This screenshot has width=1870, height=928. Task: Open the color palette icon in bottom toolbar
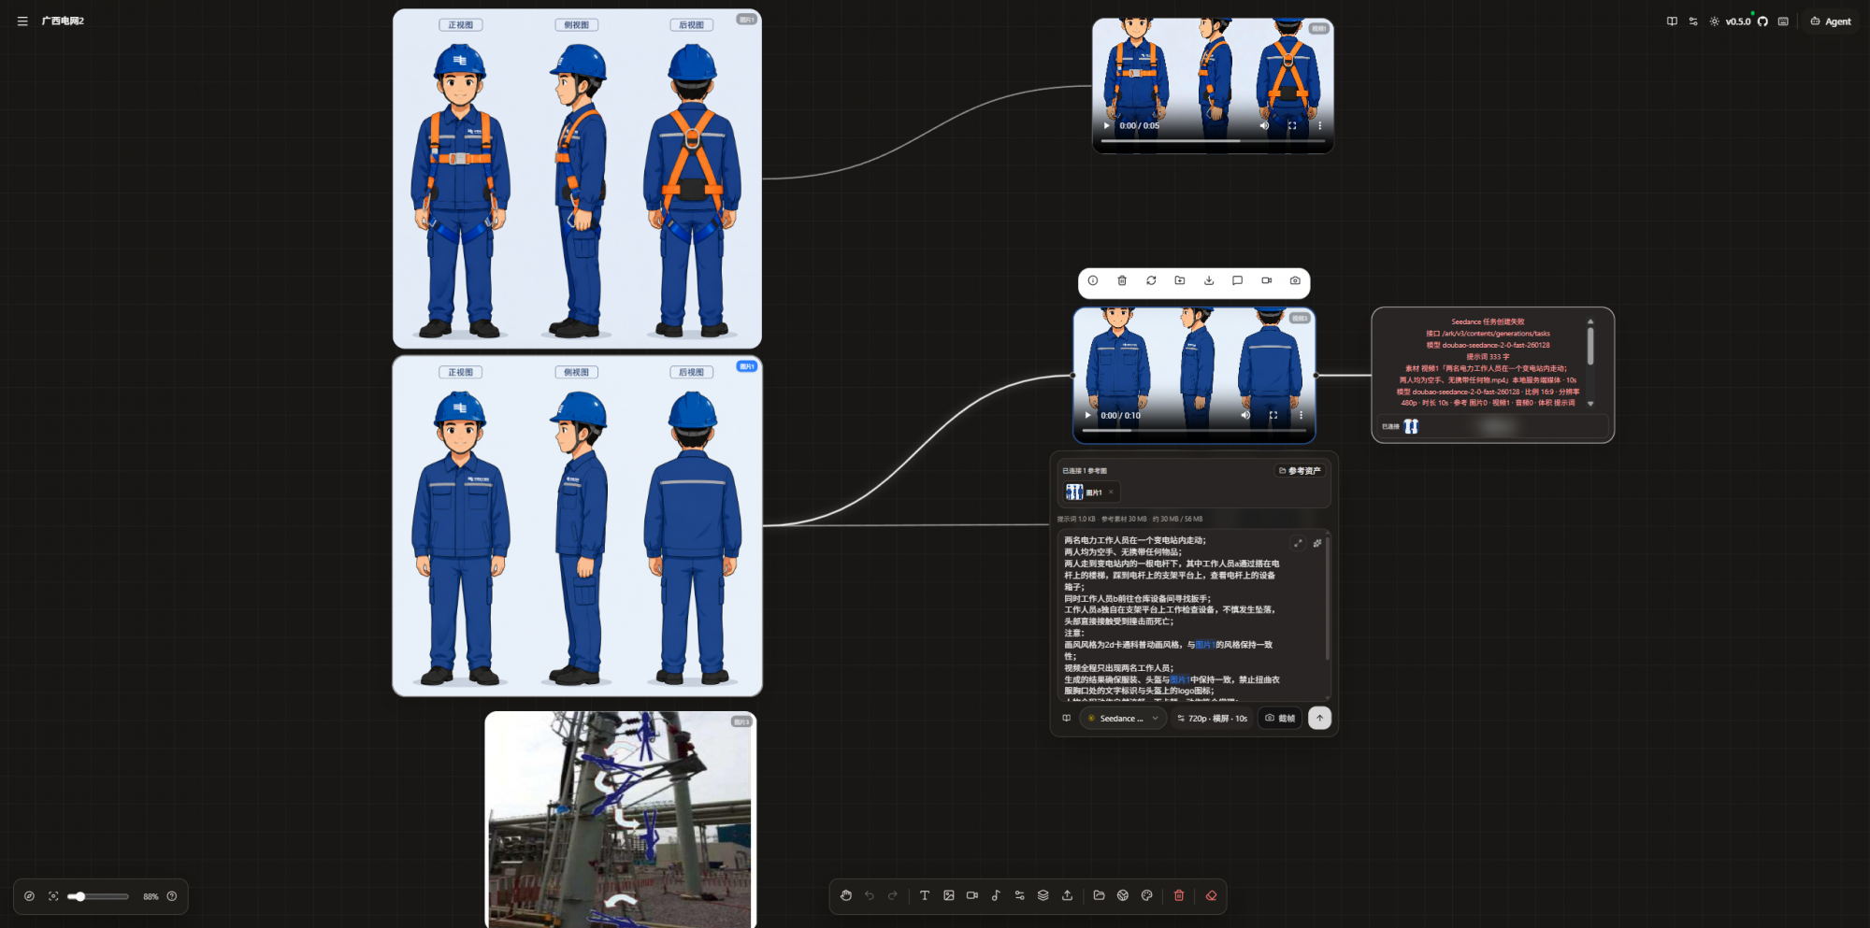coord(1147,895)
